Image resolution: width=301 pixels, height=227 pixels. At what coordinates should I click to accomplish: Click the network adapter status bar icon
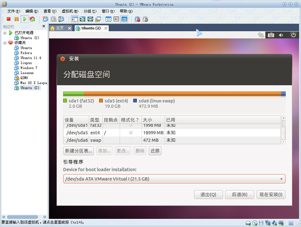pyautogui.click(x=268, y=223)
